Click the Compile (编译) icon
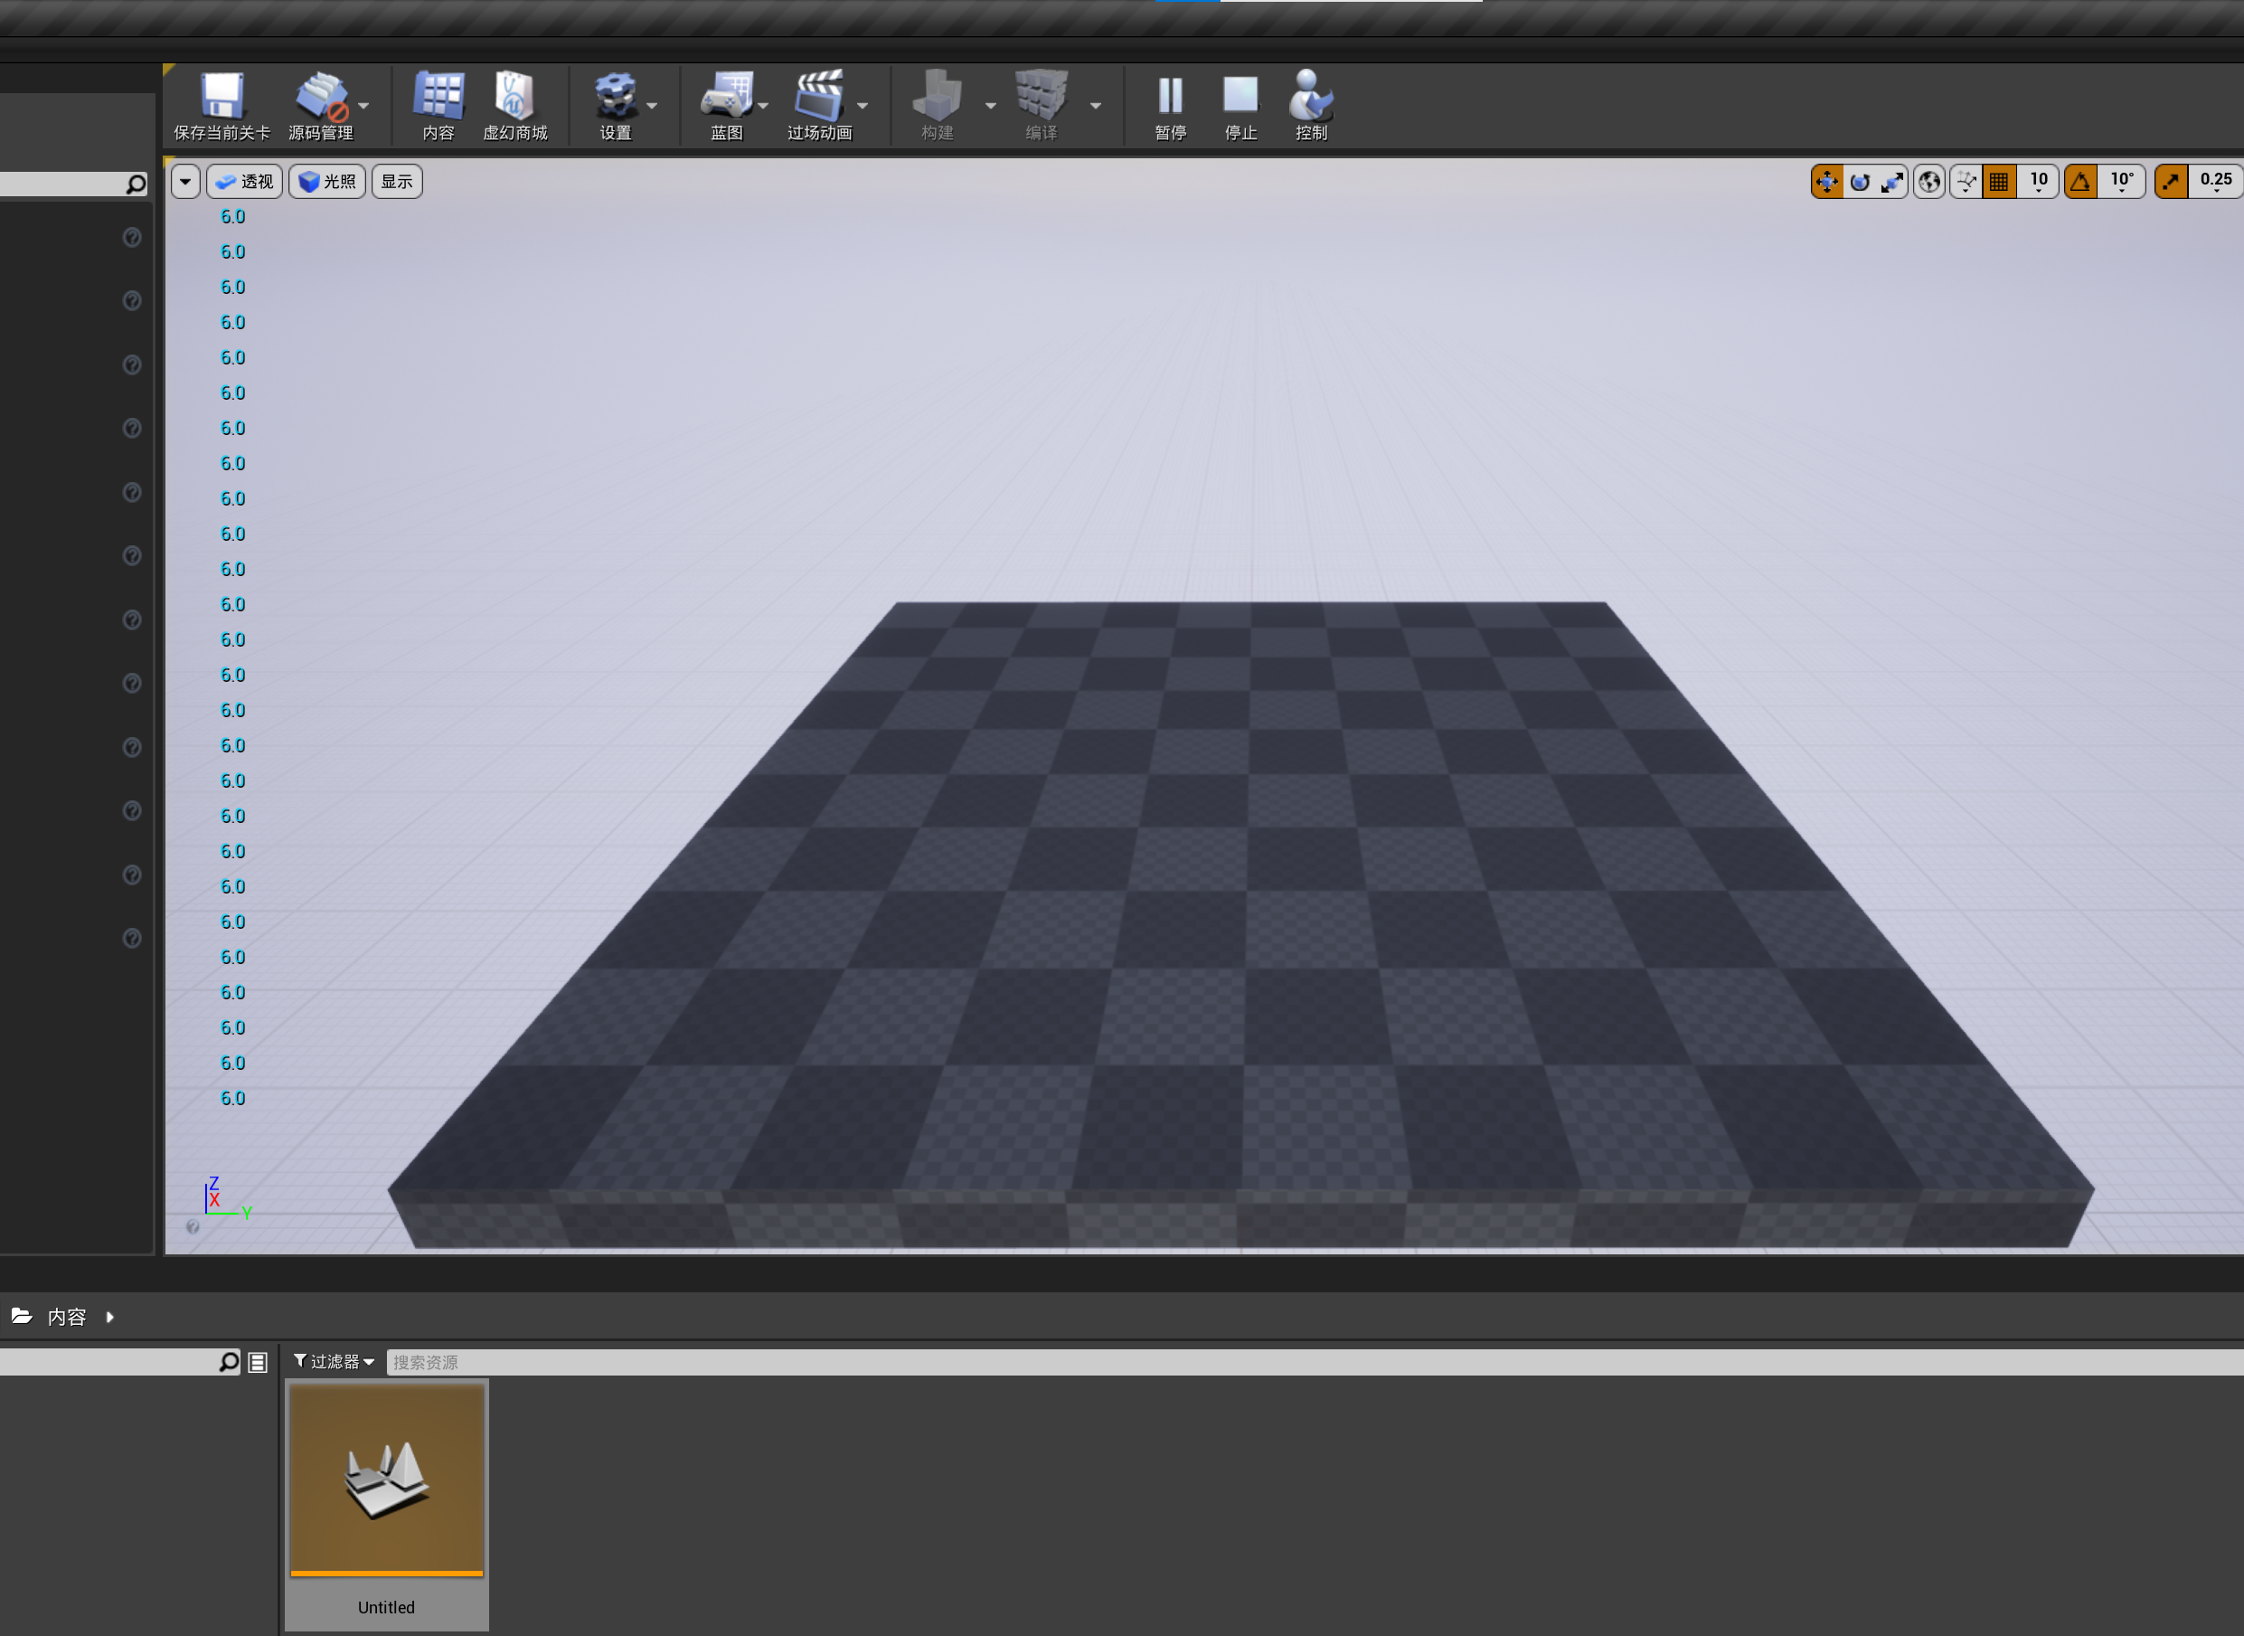Image resolution: width=2244 pixels, height=1636 pixels. click(x=1042, y=96)
